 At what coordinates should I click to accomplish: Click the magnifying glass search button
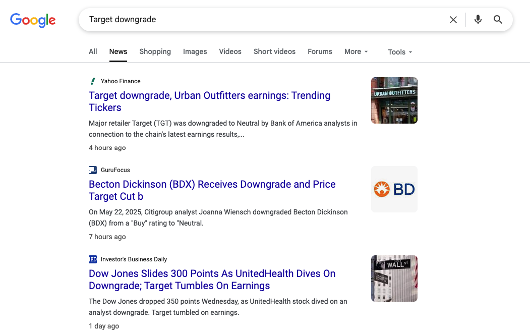[498, 20]
